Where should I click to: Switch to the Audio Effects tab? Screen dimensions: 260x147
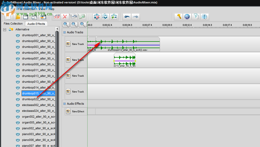click(36, 24)
